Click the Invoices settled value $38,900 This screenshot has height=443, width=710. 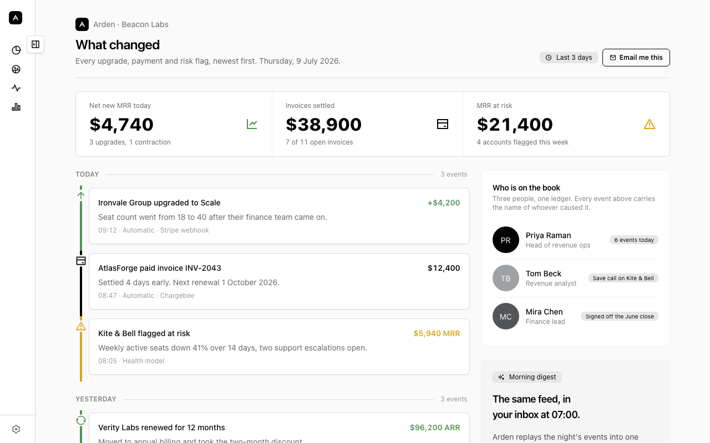323,125
